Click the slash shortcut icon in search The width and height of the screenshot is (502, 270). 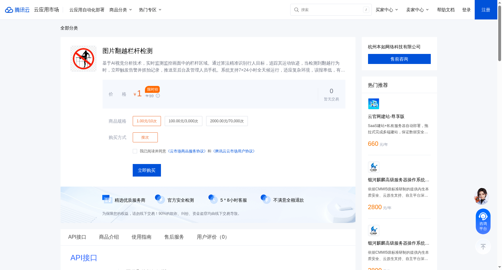pos(366,10)
